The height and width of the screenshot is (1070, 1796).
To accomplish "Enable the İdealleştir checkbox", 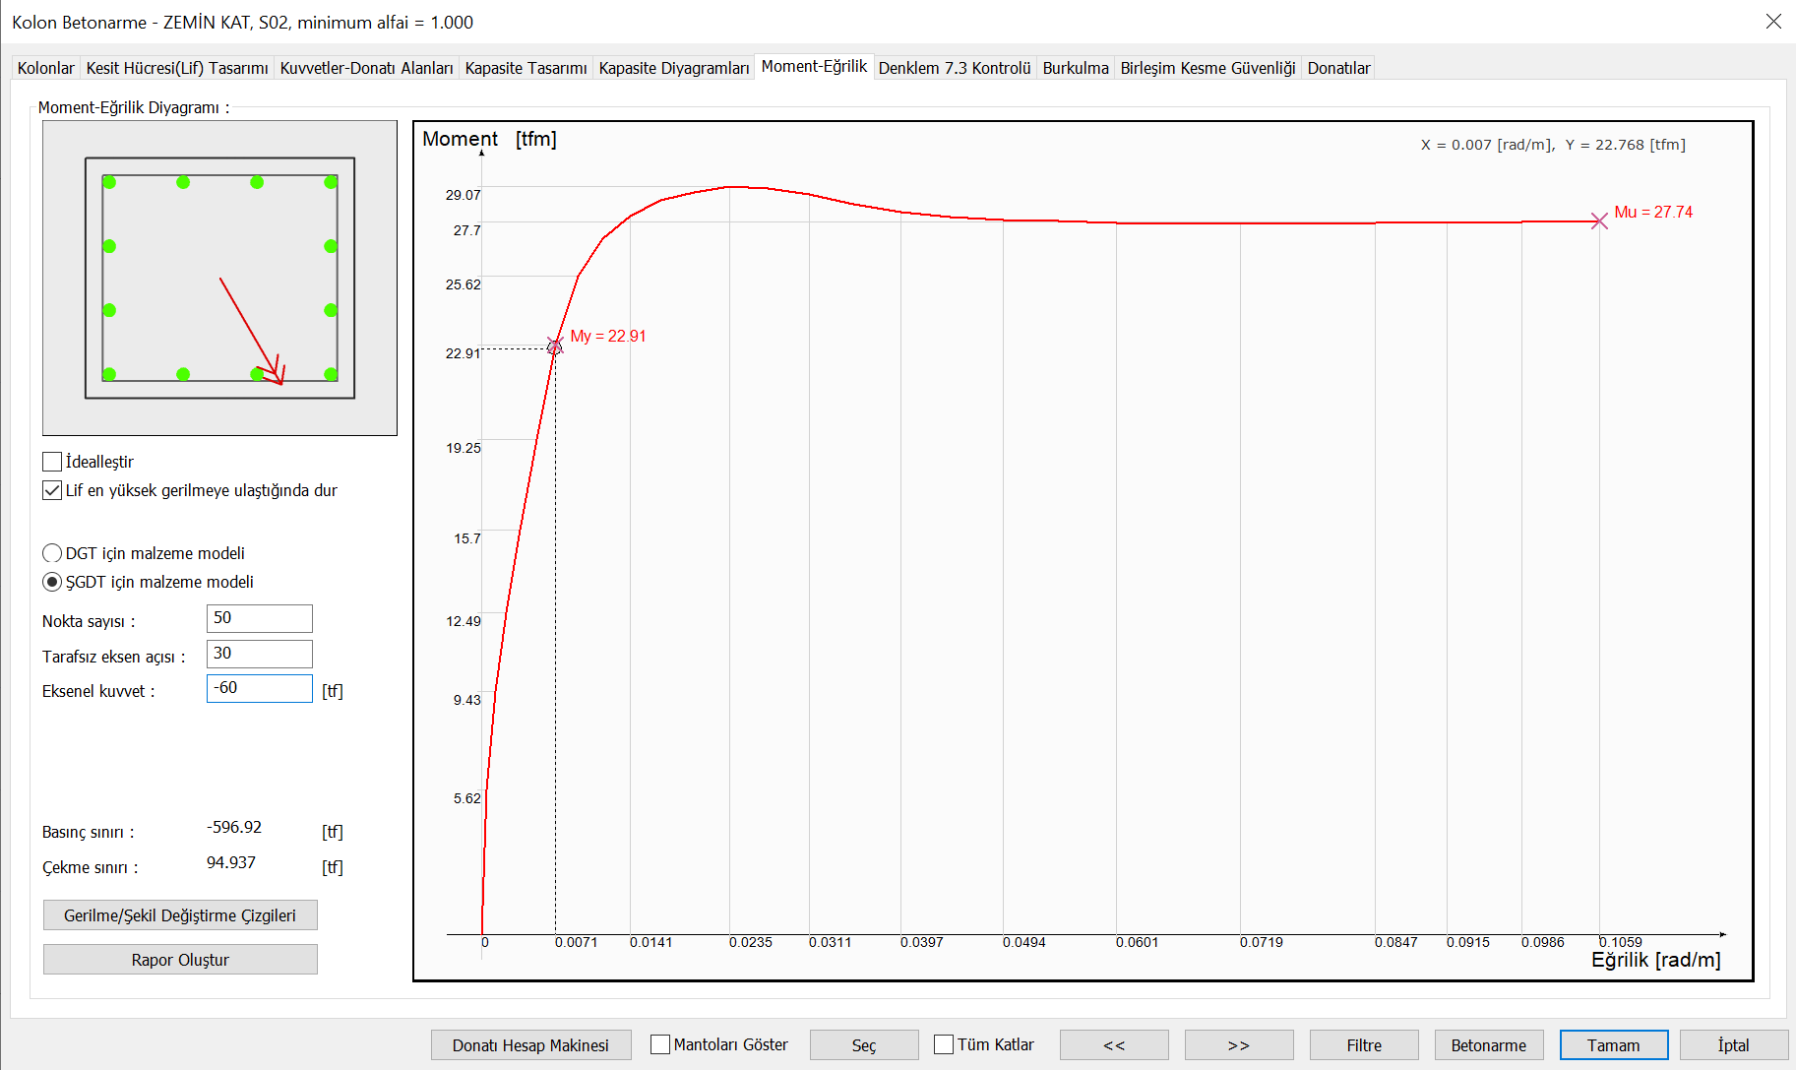I will pos(53,462).
